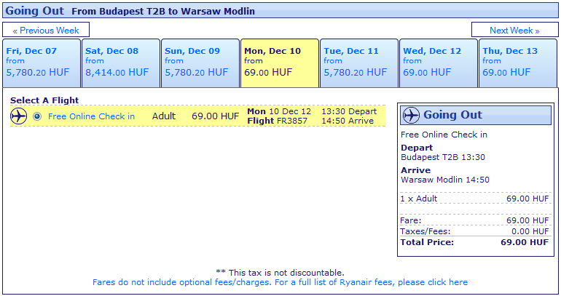Click the Free Online Check in flight label
This screenshot has width=561, height=296.
(91, 116)
